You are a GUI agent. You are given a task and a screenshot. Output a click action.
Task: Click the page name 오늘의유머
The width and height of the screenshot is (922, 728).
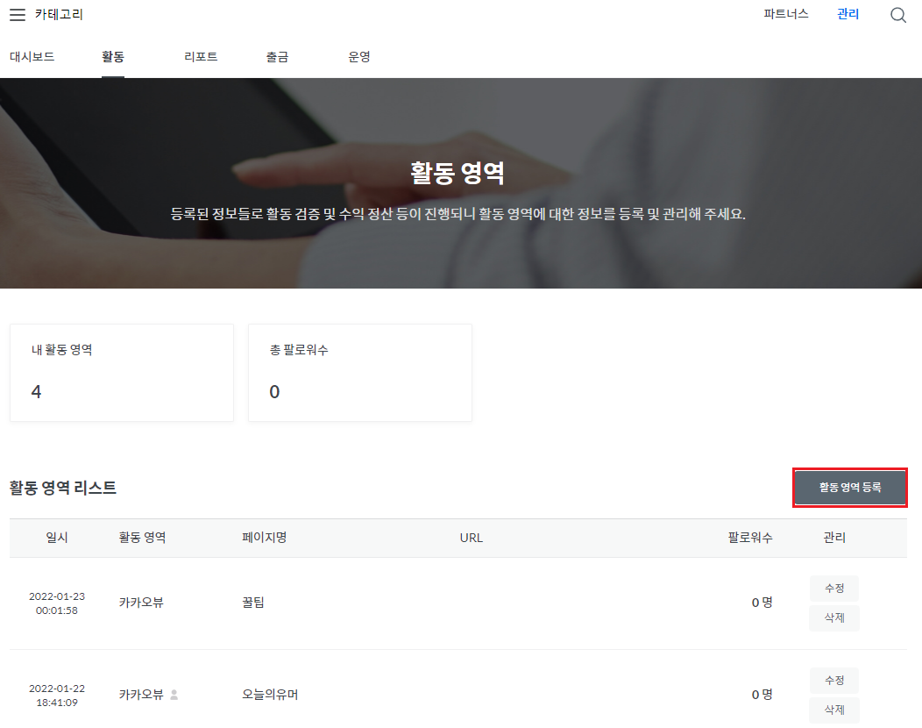(270, 695)
